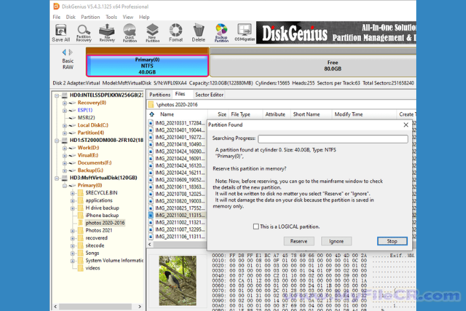The width and height of the screenshot is (466, 311).
Task: Sort file list by Modify Time column
Action: [x=349, y=114]
